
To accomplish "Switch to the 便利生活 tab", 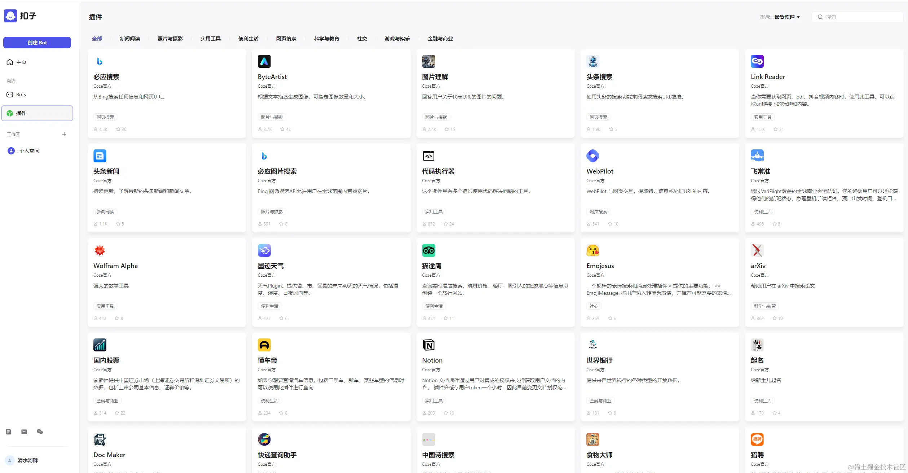I will [248, 39].
